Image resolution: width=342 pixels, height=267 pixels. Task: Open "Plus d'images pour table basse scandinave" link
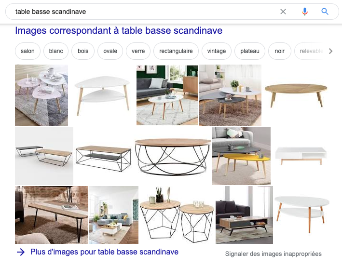pos(104,252)
